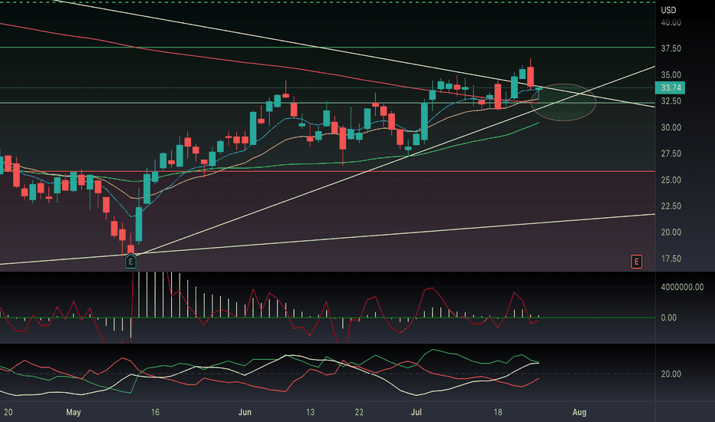Screen dimensions: 715x422
Task: Click the current price label 33.74
Action: click(x=670, y=87)
